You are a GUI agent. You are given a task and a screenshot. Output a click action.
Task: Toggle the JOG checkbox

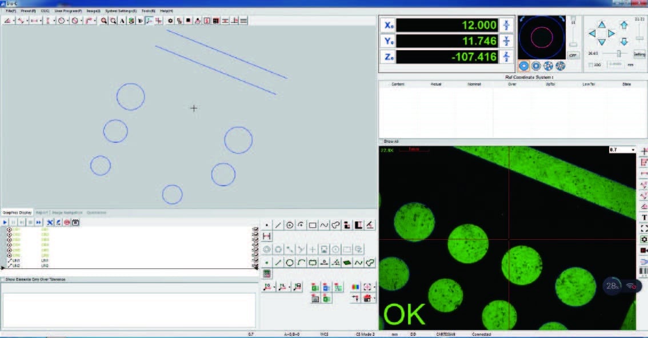(x=590, y=65)
